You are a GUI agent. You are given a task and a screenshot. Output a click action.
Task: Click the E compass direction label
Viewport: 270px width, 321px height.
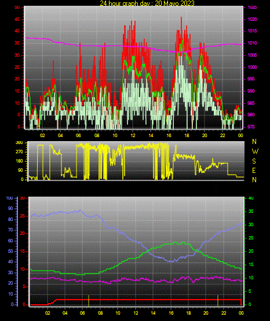[x=254, y=170]
